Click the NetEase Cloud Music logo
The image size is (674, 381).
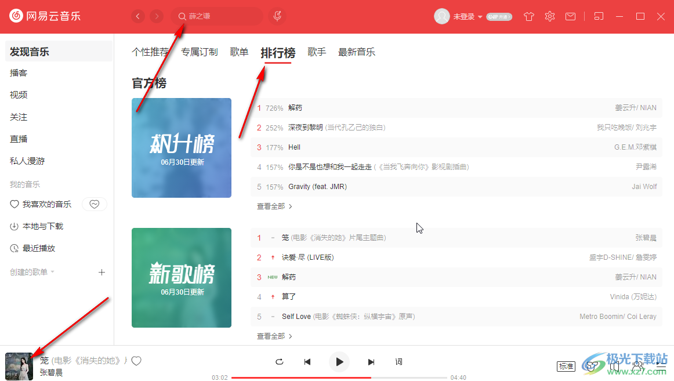pos(45,16)
